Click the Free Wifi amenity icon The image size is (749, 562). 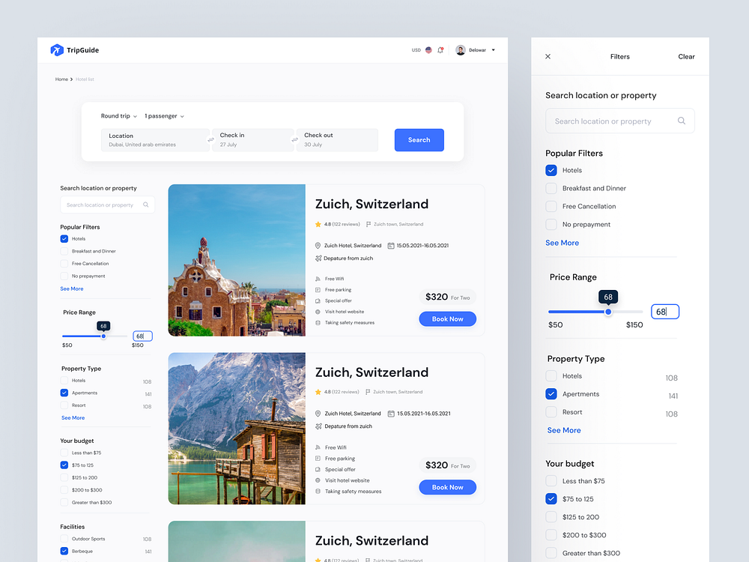coord(318,278)
